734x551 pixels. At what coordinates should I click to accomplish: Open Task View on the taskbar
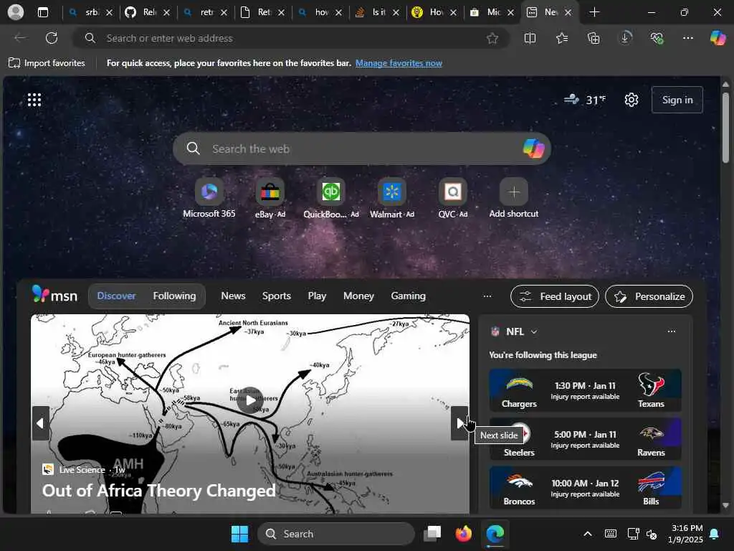tap(432, 534)
